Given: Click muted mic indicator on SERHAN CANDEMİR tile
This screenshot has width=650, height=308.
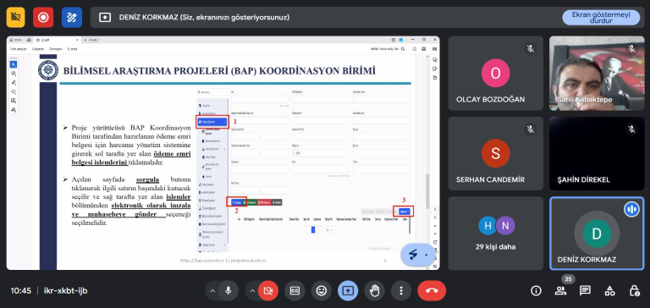Looking at the screenshot, I should click(530, 129).
